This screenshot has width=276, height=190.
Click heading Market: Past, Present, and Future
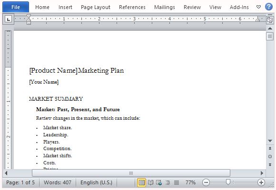coord(78,110)
